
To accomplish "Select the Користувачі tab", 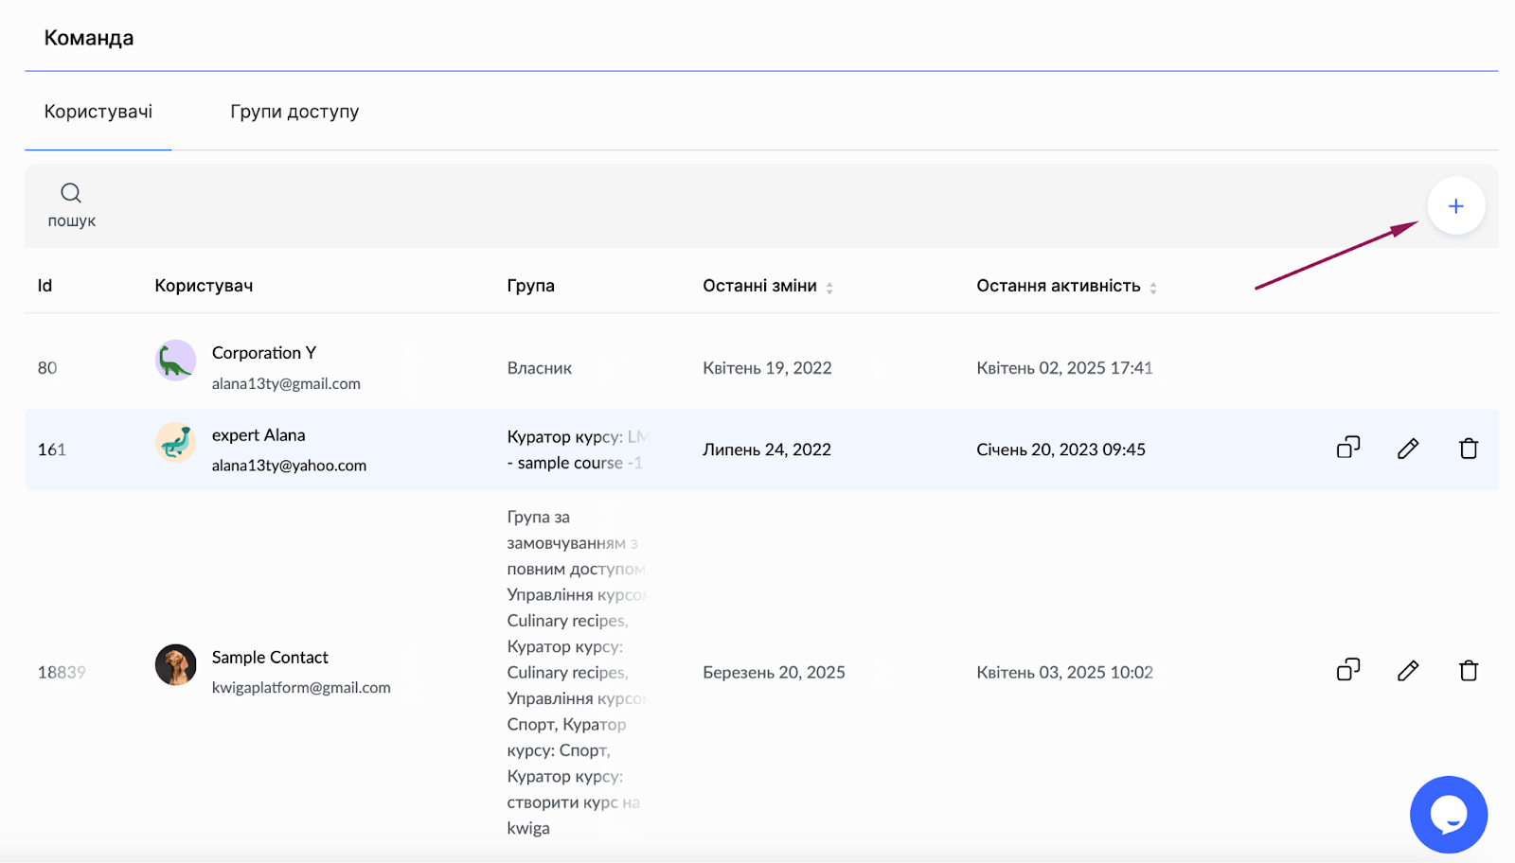I will pos(98,112).
